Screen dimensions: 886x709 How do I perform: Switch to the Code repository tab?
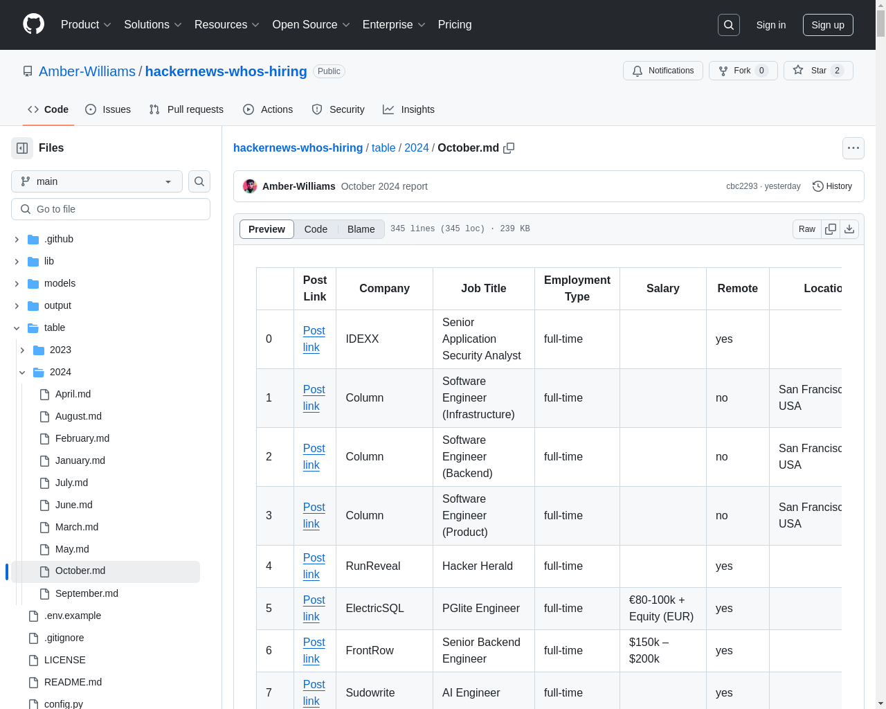pos(48,109)
